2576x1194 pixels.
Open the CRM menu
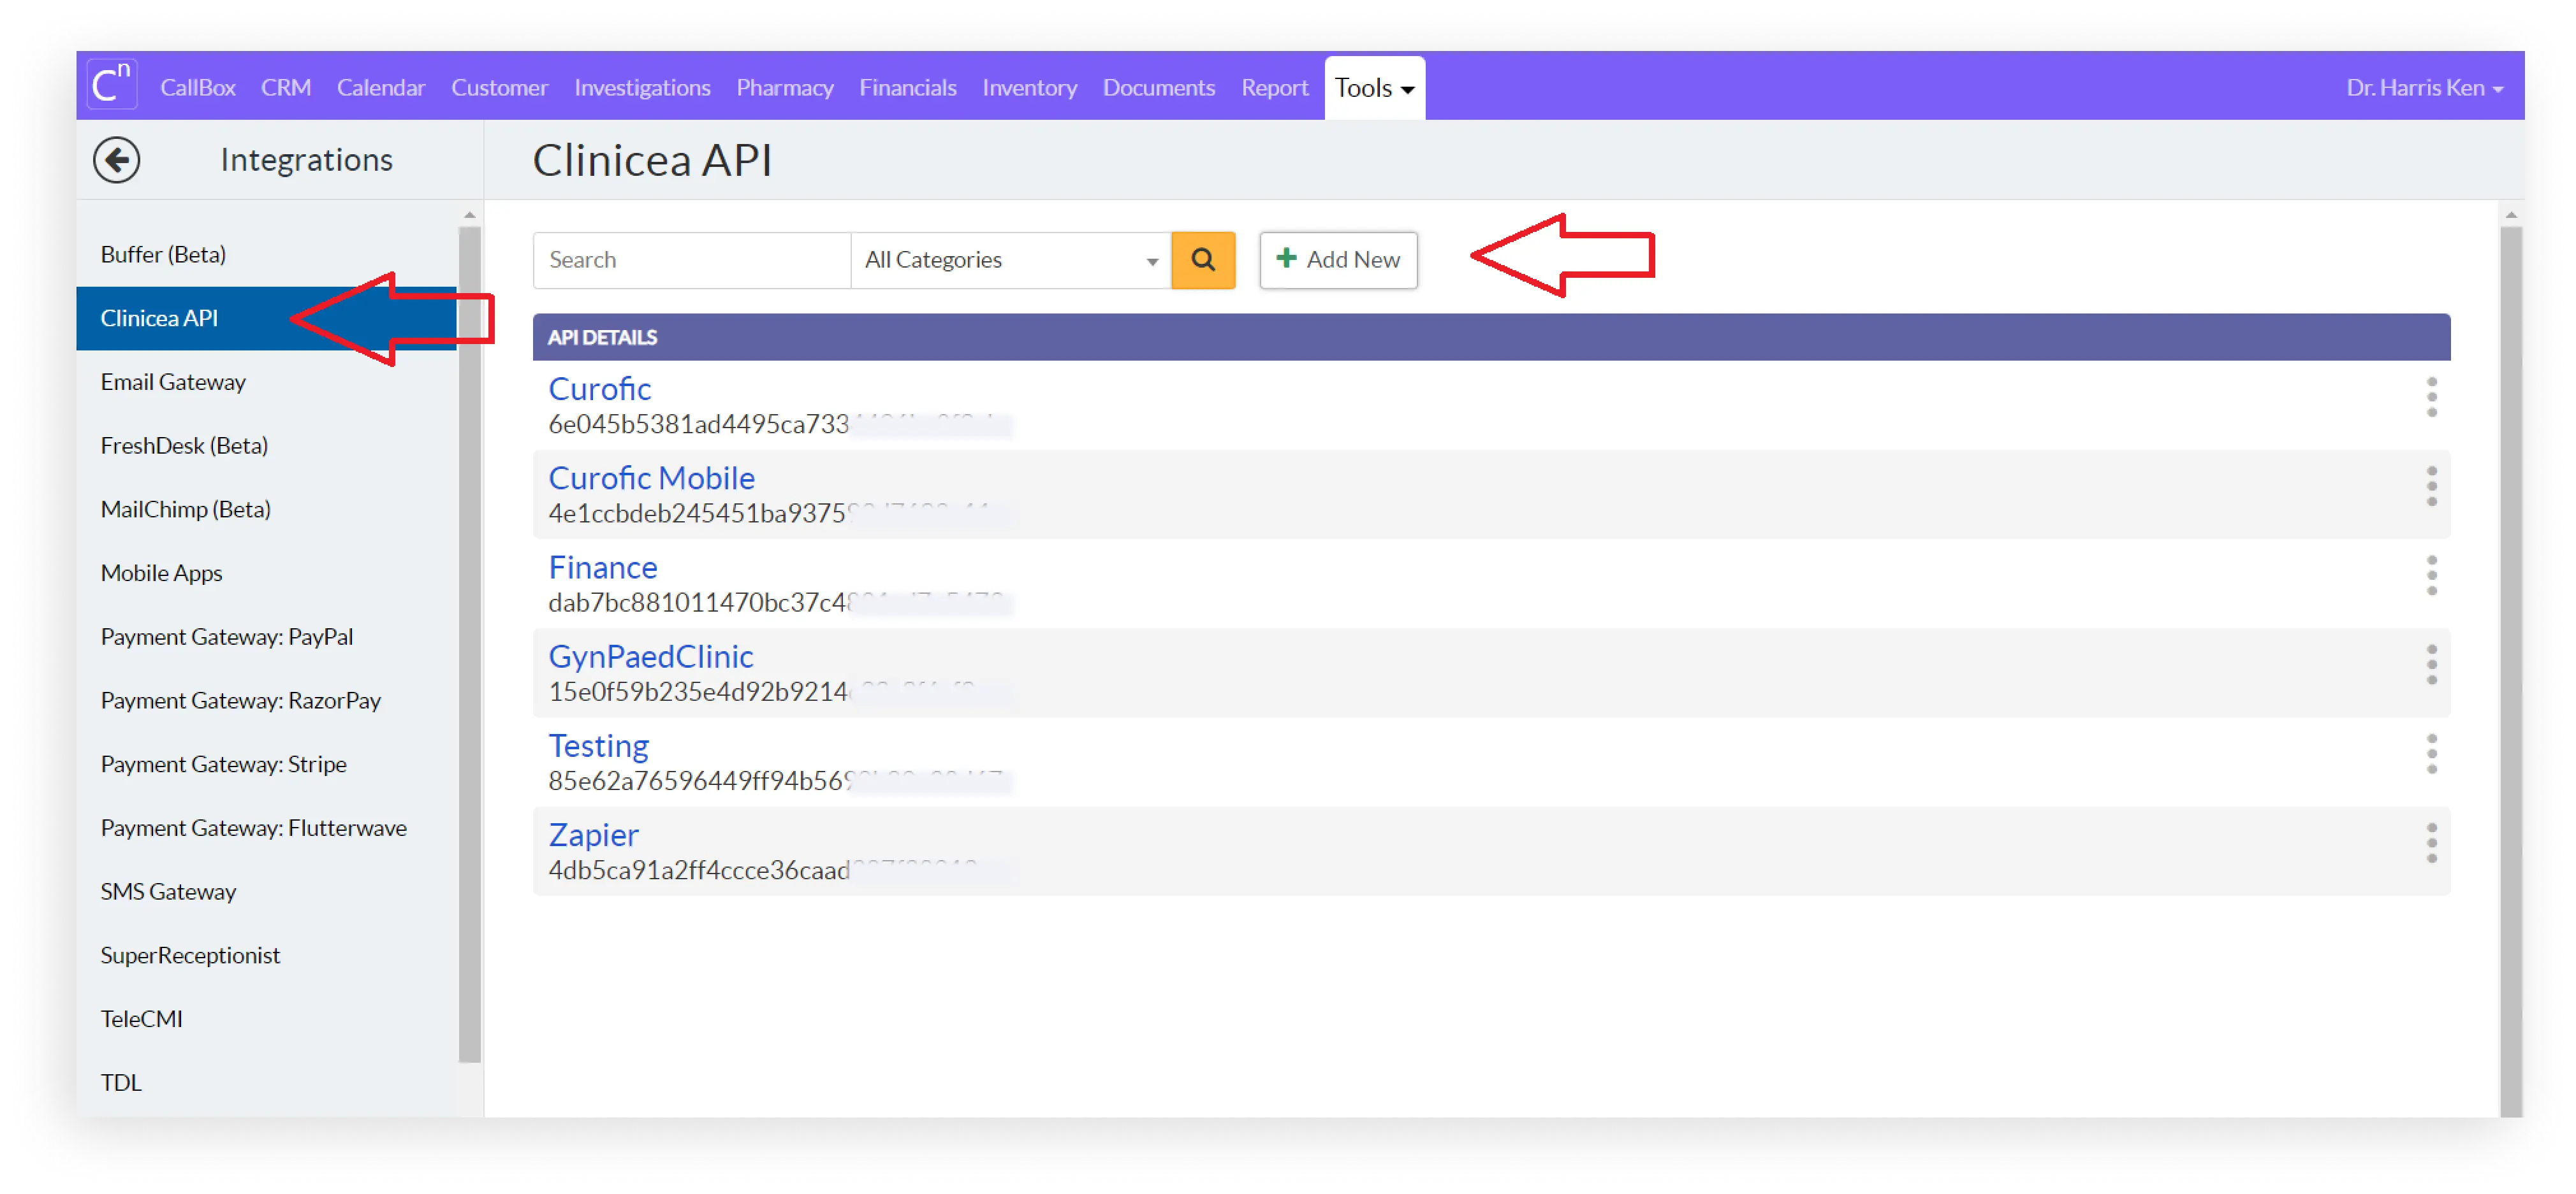click(x=286, y=88)
